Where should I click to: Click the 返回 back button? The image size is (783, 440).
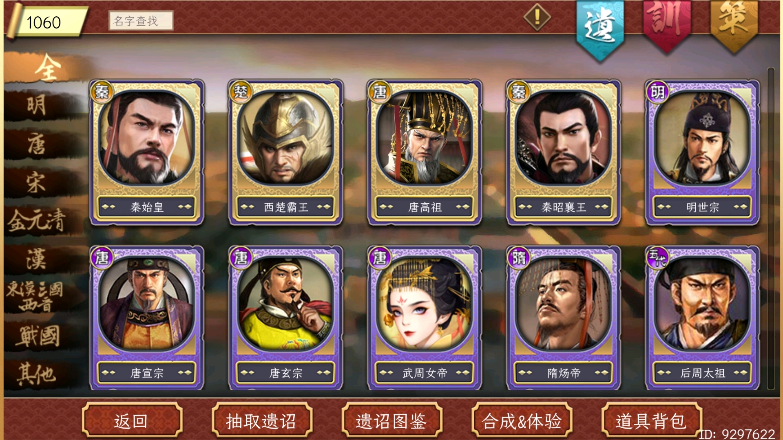[132, 420]
